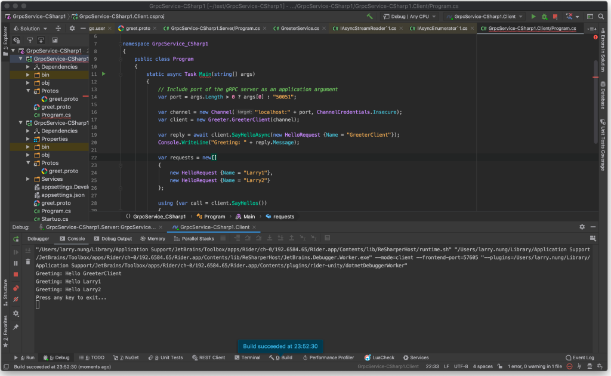Switch to GreeterService.cs editor tab
Screen dimensions: 611x376
(x=300, y=29)
